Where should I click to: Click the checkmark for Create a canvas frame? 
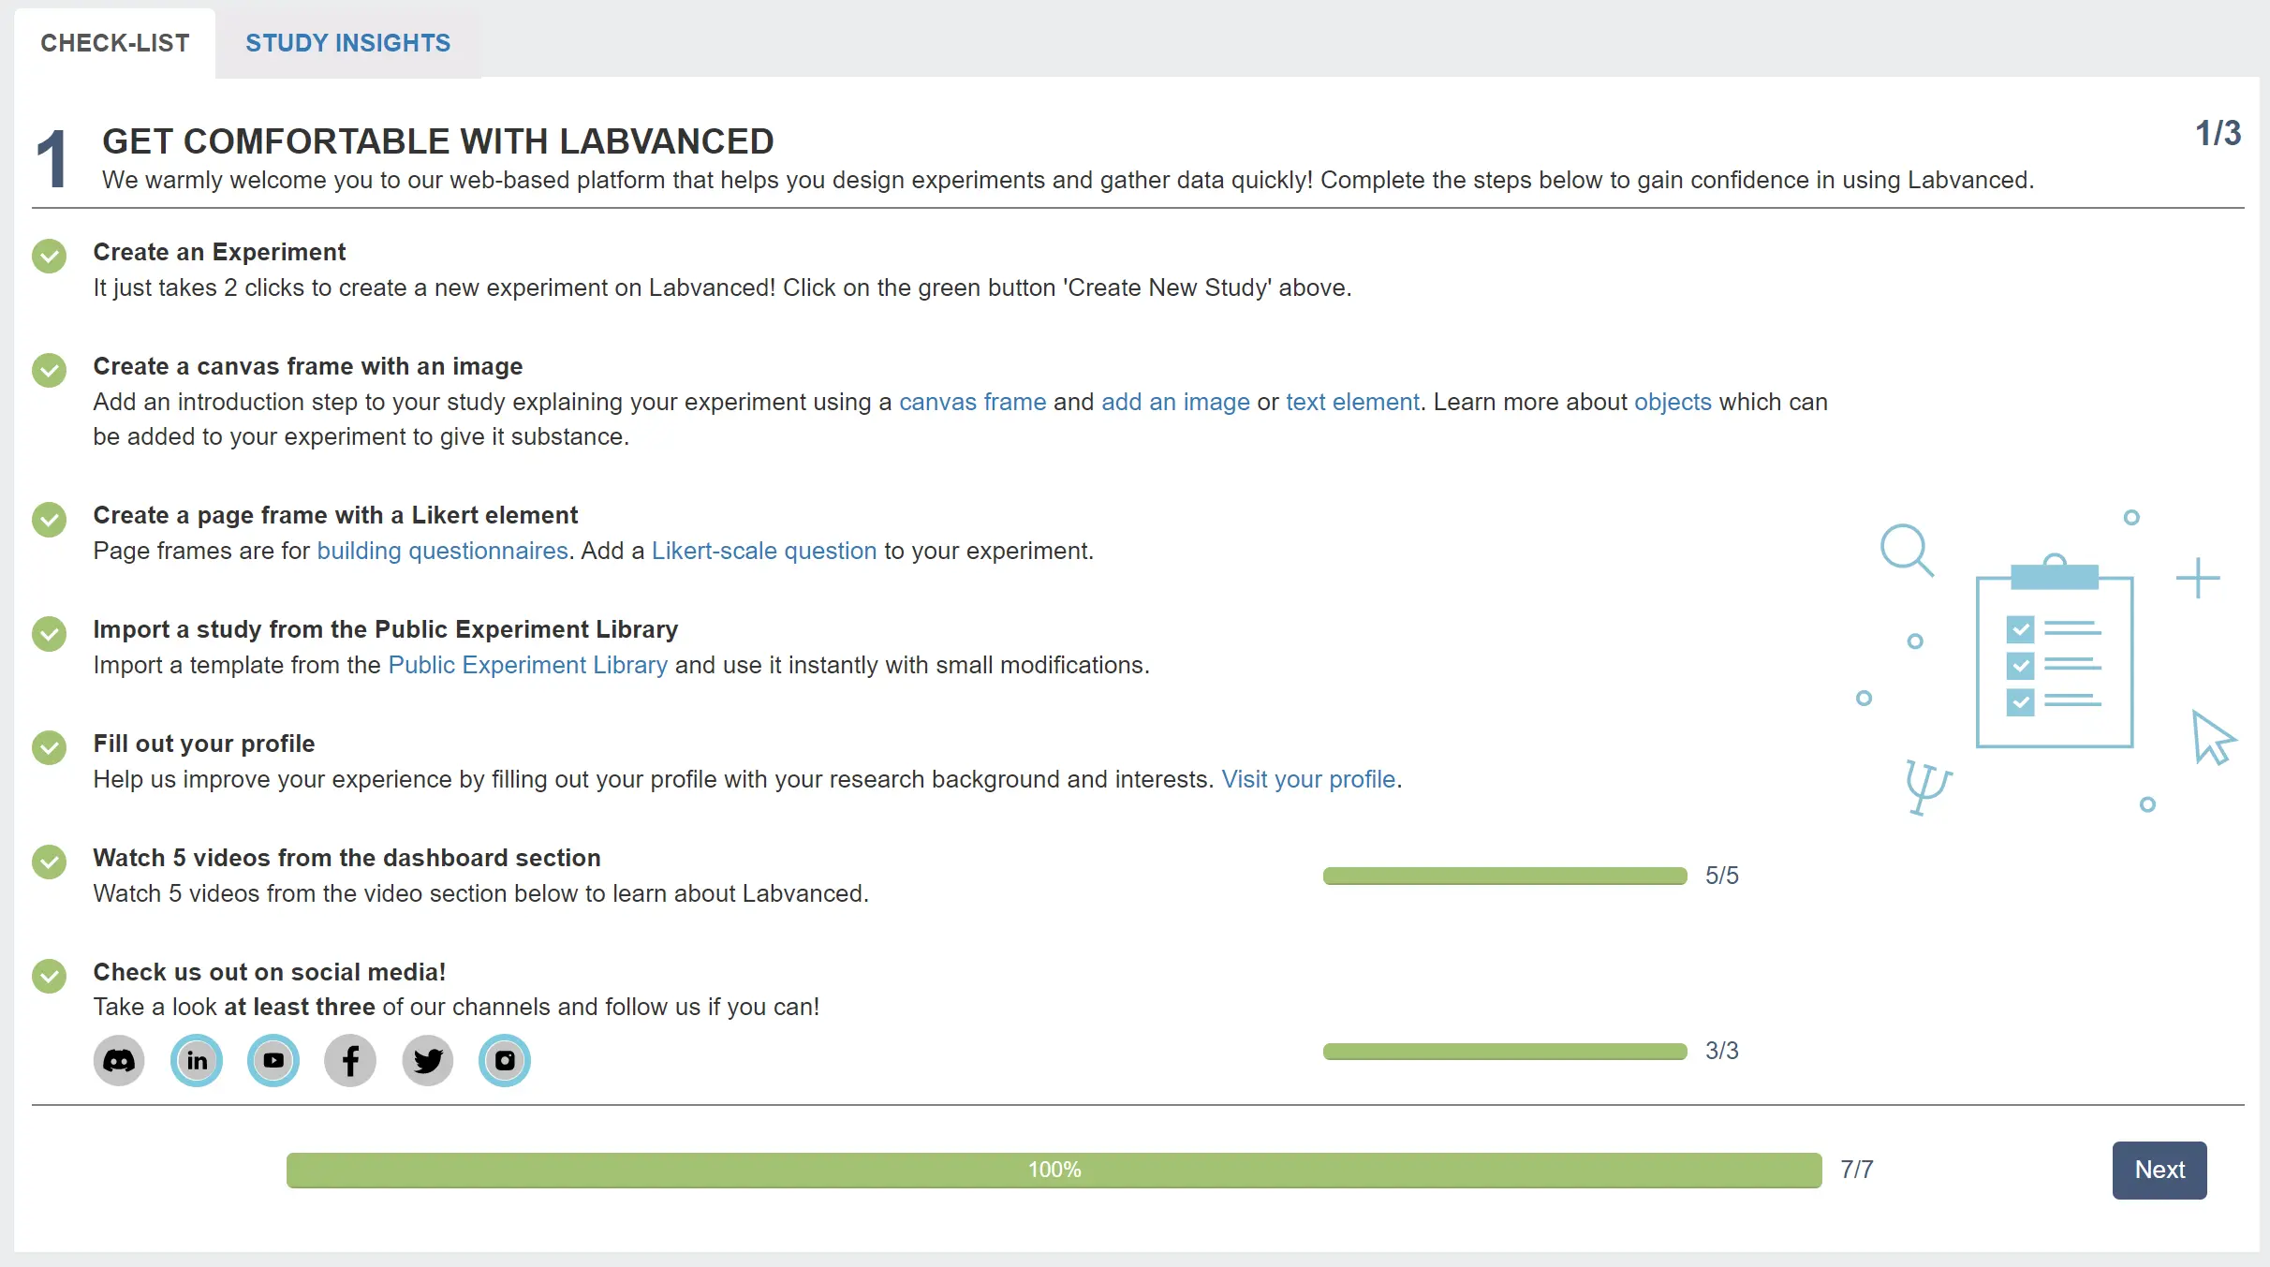49,370
